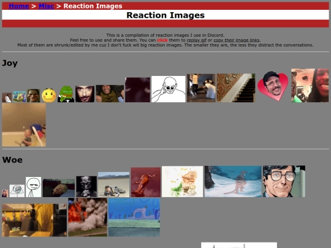Click the green frog in suit image
This screenshot has height=248, width=331.
66,94
